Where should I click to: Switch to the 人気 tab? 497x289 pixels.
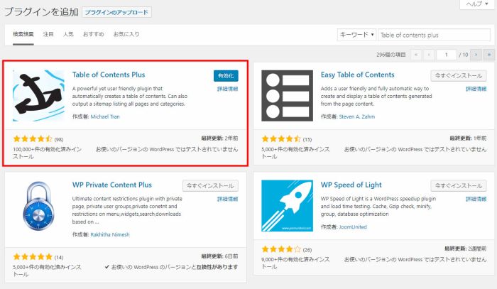pos(68,34)
